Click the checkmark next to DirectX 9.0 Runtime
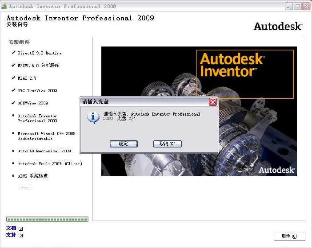Image resolution: width=312 pixels, height=248 pixels. 13,53
